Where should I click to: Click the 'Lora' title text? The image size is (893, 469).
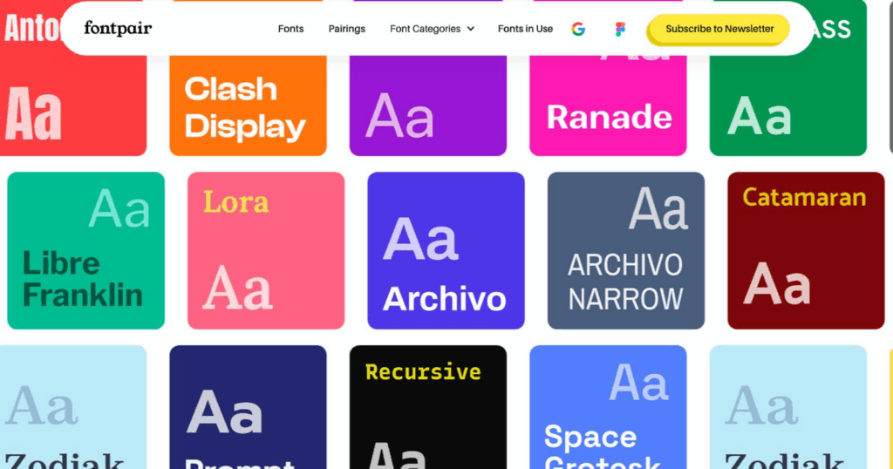pos(235,202)
